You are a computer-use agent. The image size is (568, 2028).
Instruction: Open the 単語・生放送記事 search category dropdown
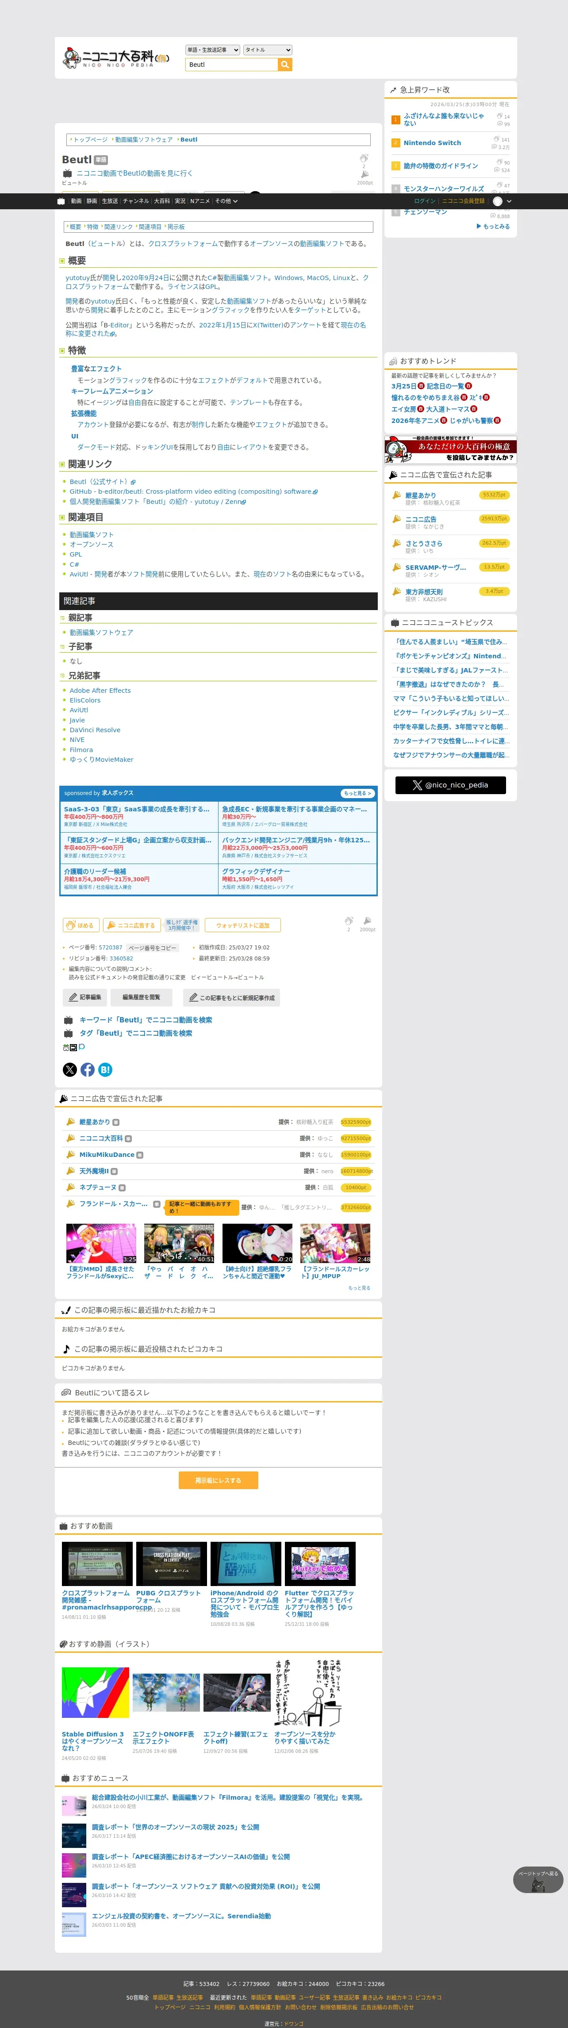[212, 50]
